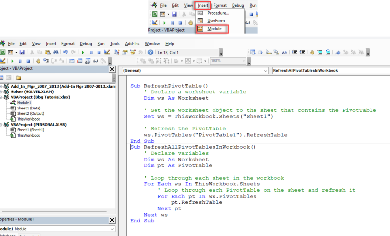Open the Debug menu
Screen dimensions: 390x236
pos(85,43)
